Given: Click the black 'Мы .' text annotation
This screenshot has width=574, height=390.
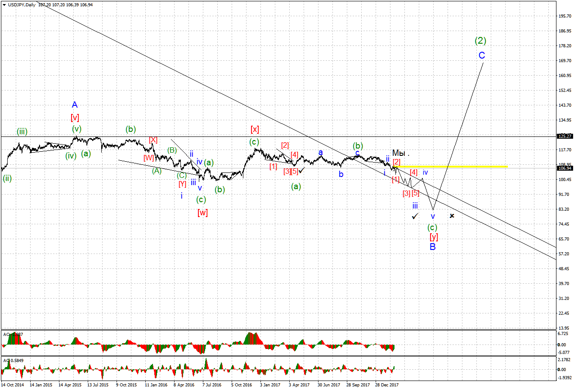Looking at the screenshot, I should coord(401,153).
